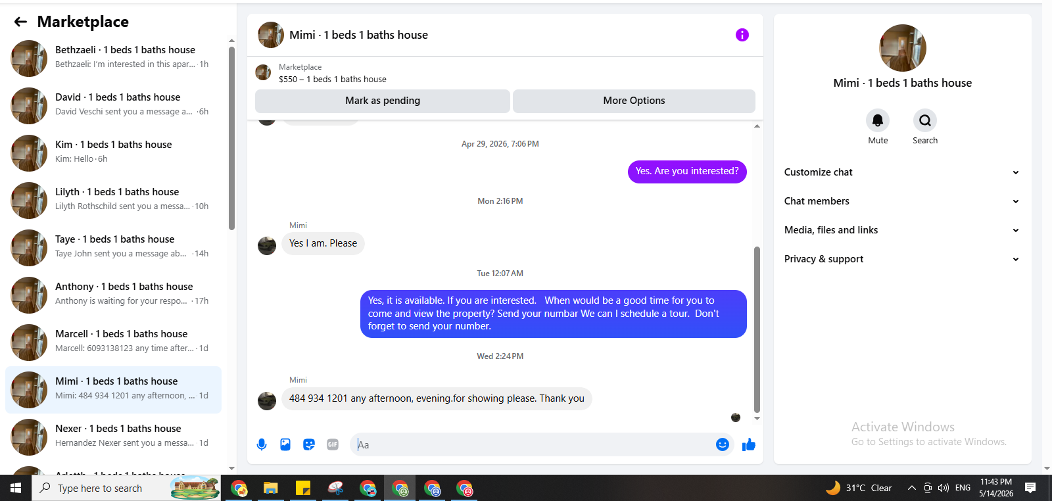
Task: Click the purple conversation info icon
Action: click(742, 35)
